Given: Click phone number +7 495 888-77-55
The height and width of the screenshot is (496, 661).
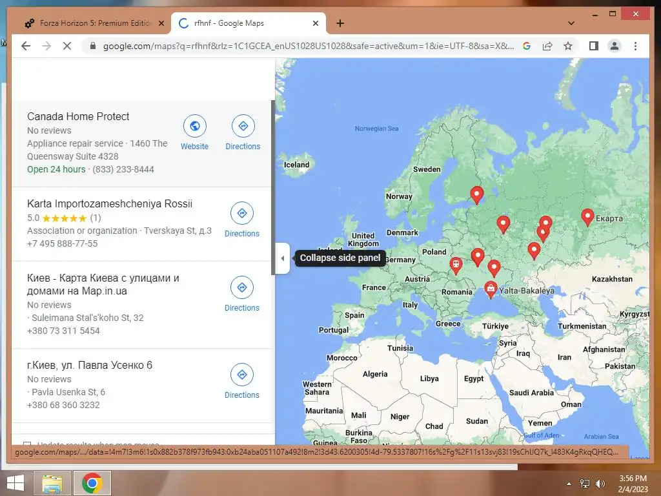Looking at the screenshot, I should point(62,243).
